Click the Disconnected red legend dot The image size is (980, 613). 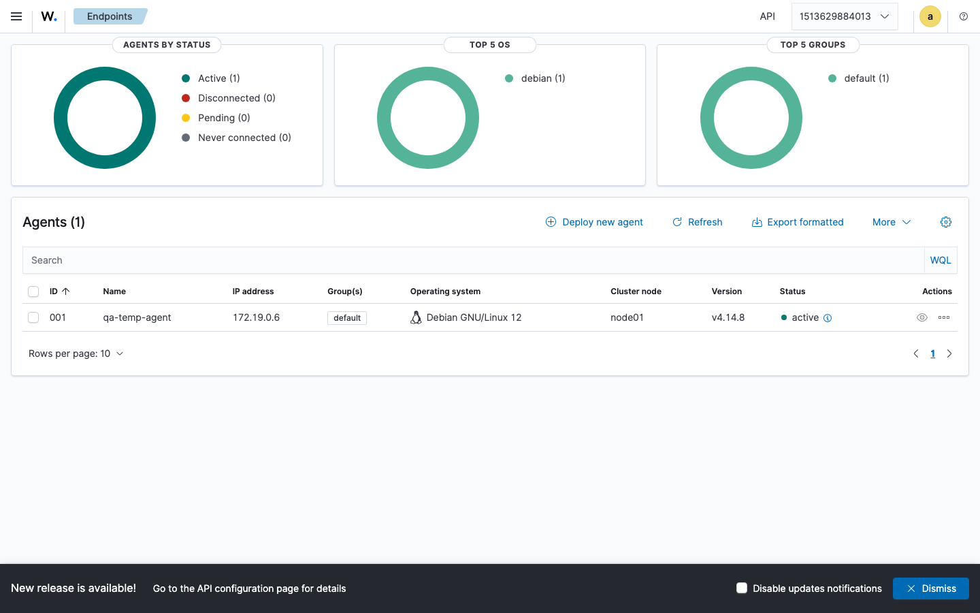coord(186,98)
